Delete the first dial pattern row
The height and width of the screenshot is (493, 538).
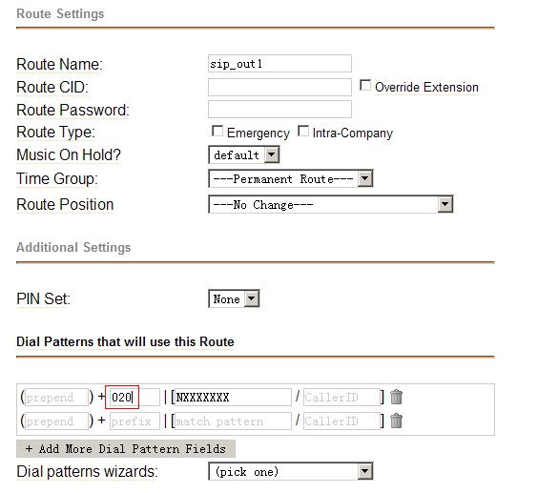click(396, 397)
